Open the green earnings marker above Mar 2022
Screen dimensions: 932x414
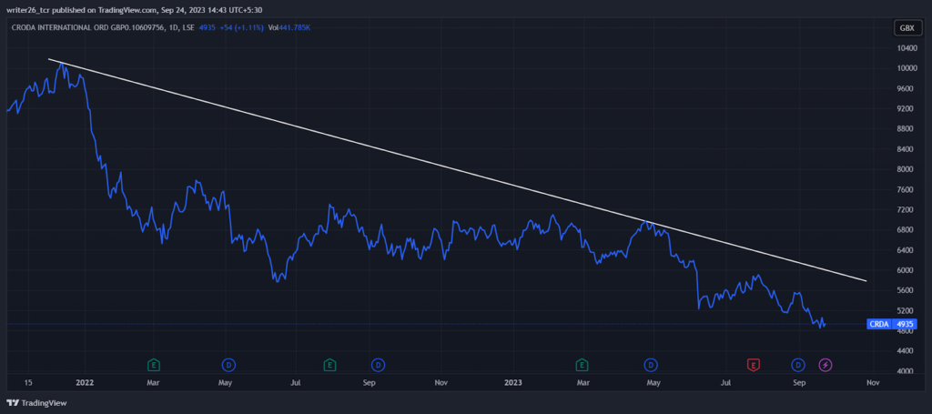pos(154,365)
